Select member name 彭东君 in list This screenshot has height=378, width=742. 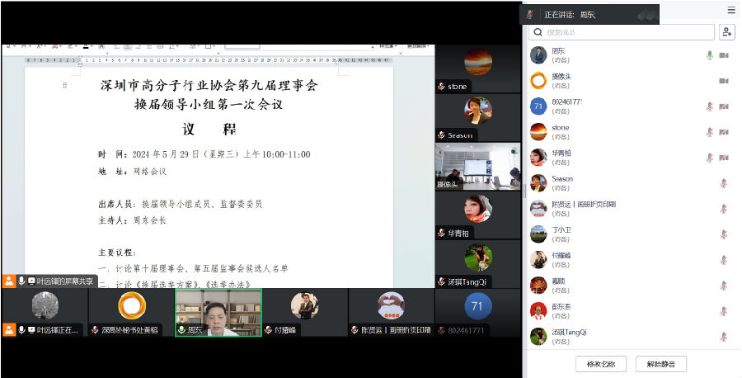(x=561, y=306)
